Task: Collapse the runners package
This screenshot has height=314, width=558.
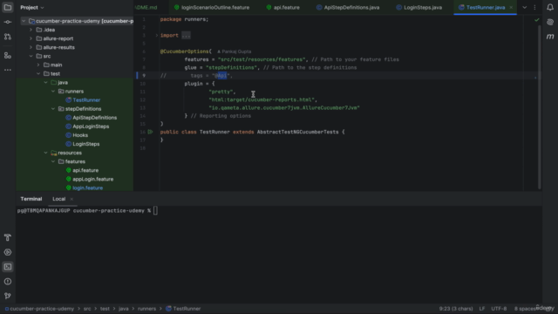Action: 53,91
